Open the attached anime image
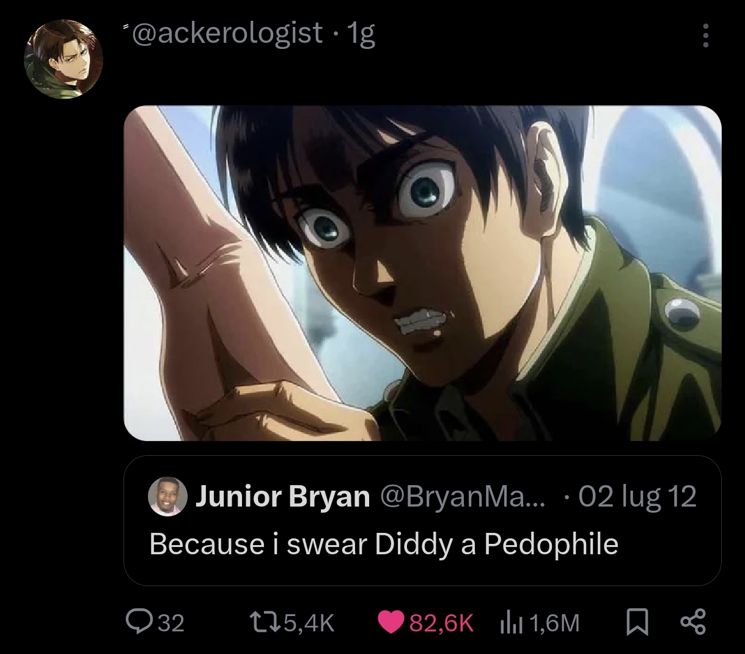 (422, 273)
